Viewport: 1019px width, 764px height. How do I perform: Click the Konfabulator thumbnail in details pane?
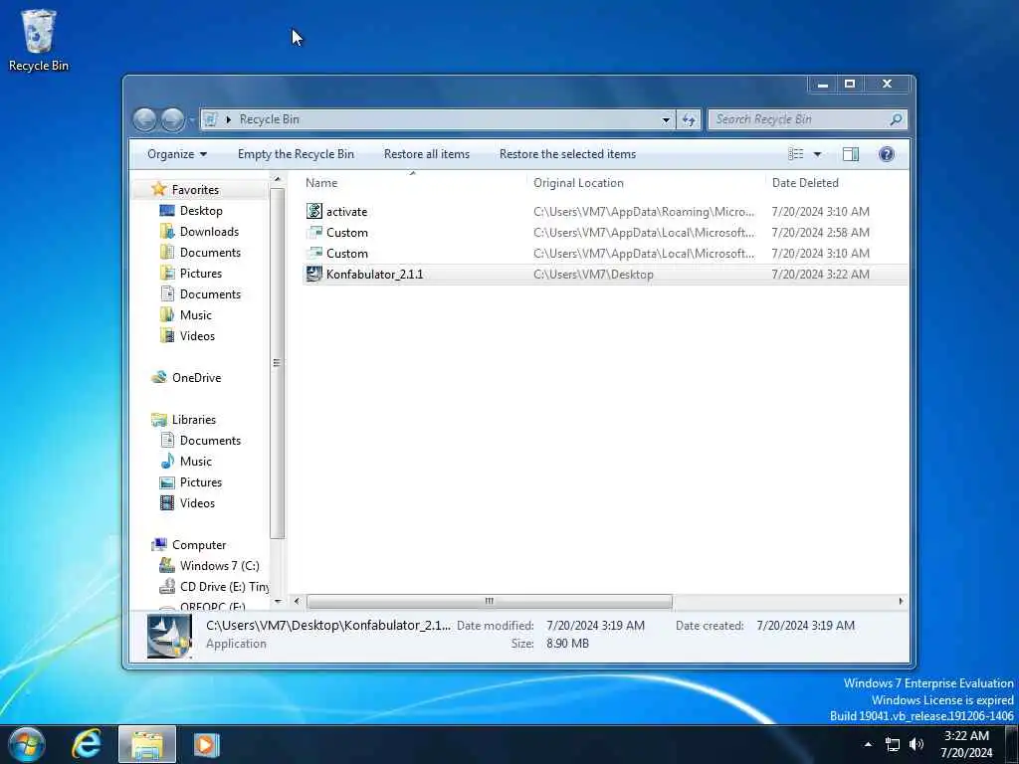pos(169,636)
